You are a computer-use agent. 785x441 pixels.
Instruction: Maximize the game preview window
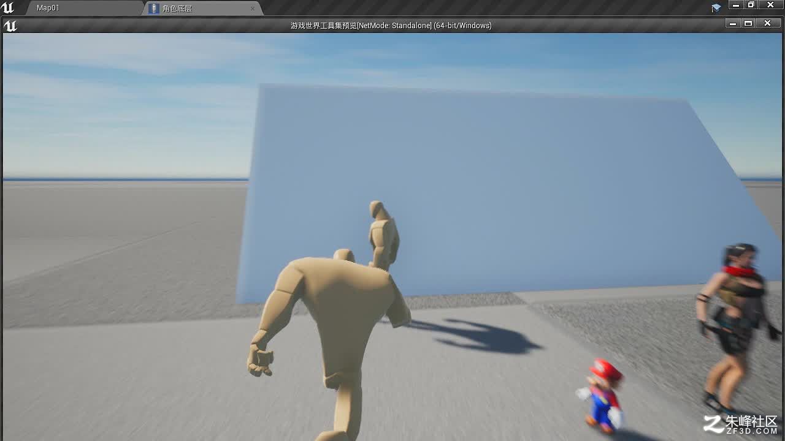tap(748, 23)
